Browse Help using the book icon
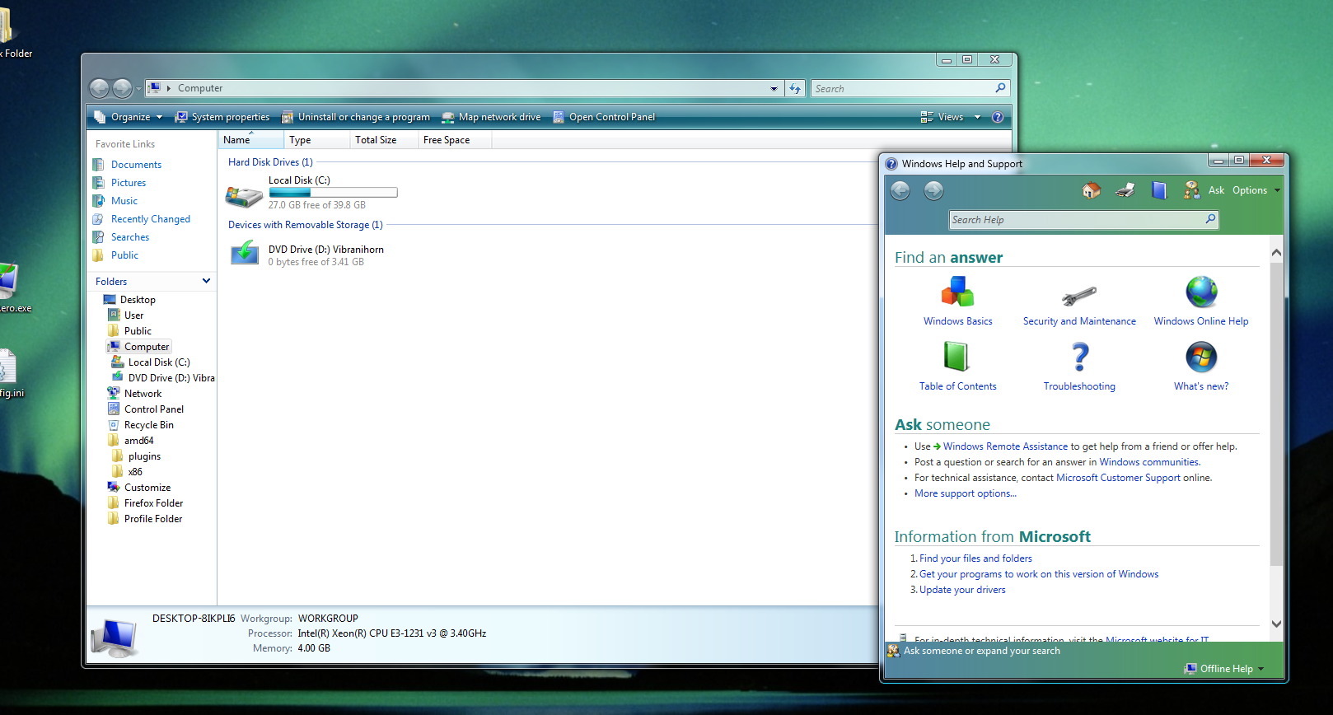The image size is (1333, 715). point(1158,190)
